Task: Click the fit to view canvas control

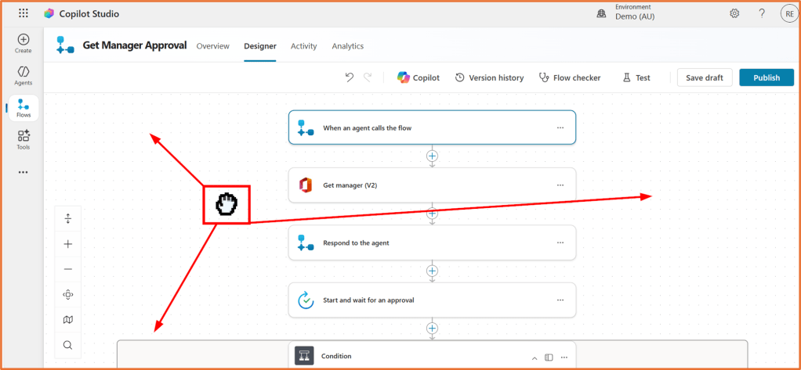Action: [x=68, y=295]
